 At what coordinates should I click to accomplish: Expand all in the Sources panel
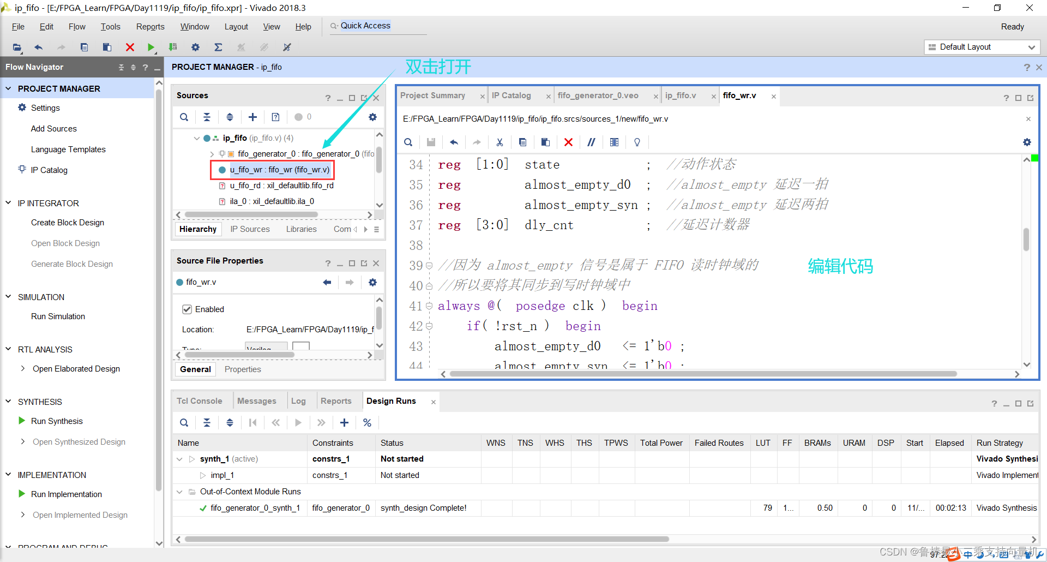[x=230, y=117]
